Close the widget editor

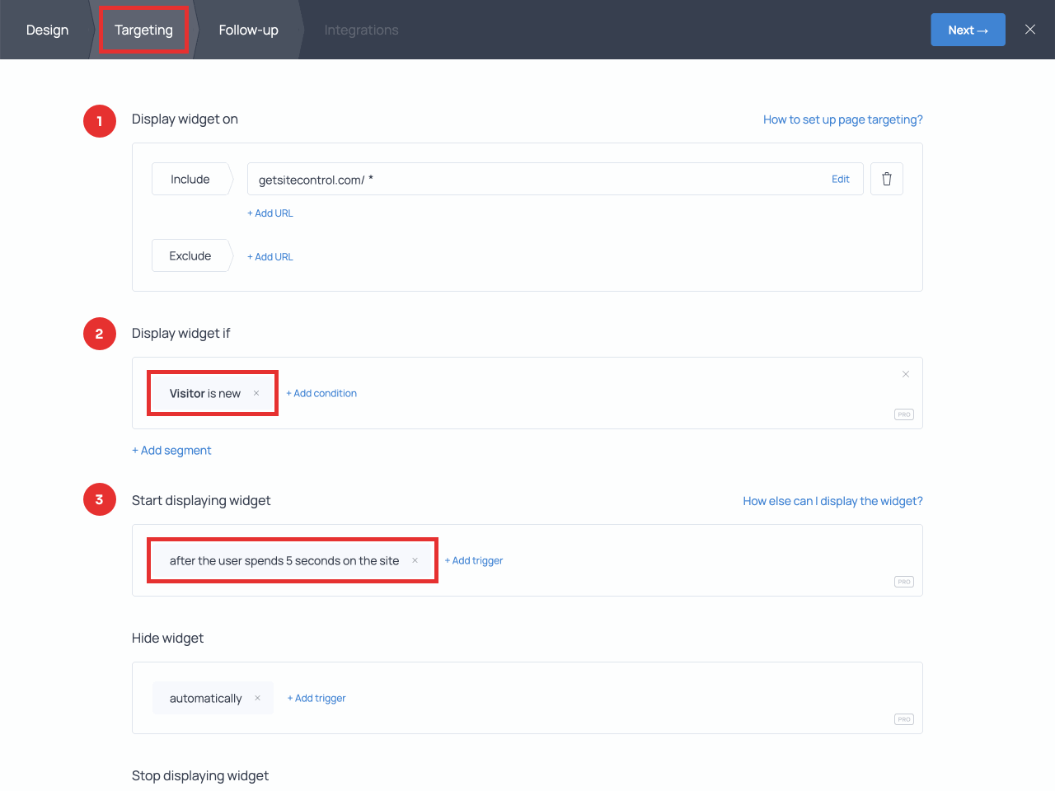pyautogui.click(x=1029, y=29)
